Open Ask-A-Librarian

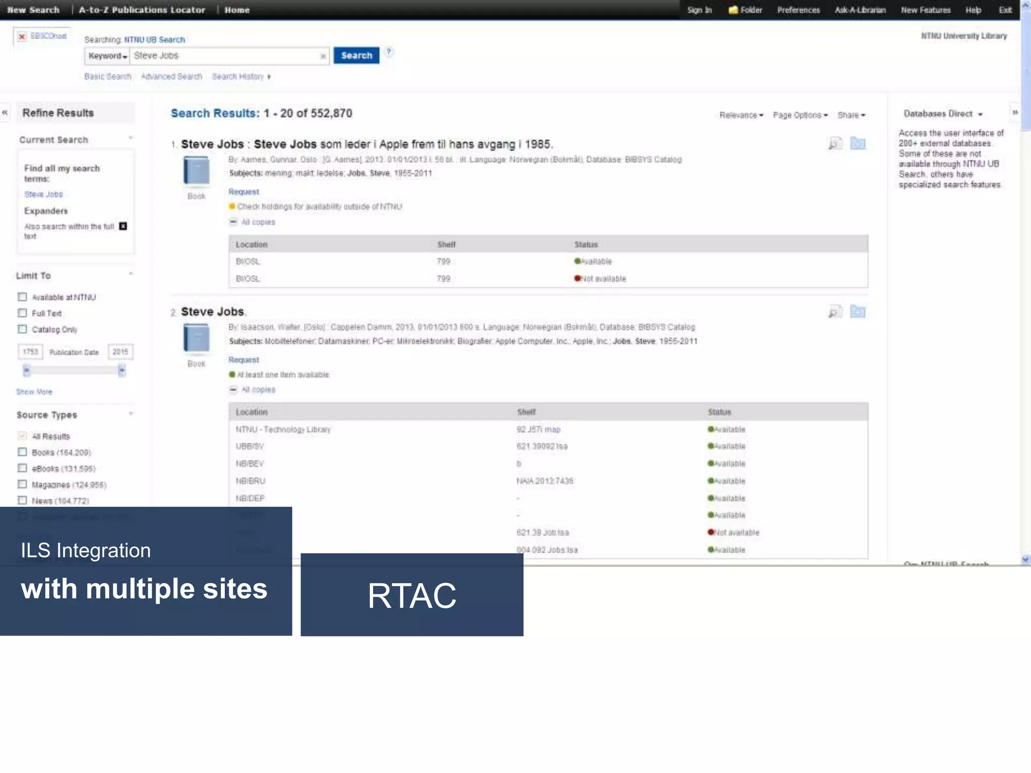(860, 10)
